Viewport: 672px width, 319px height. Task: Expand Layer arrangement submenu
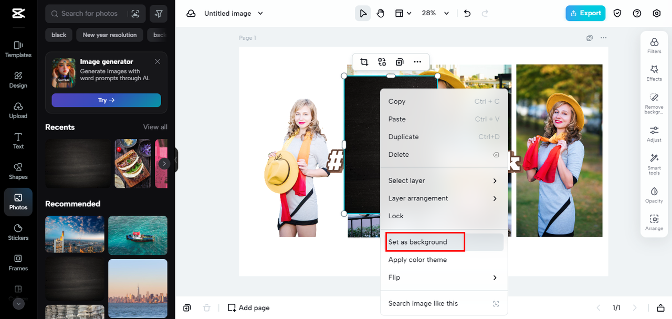(444, 198)
